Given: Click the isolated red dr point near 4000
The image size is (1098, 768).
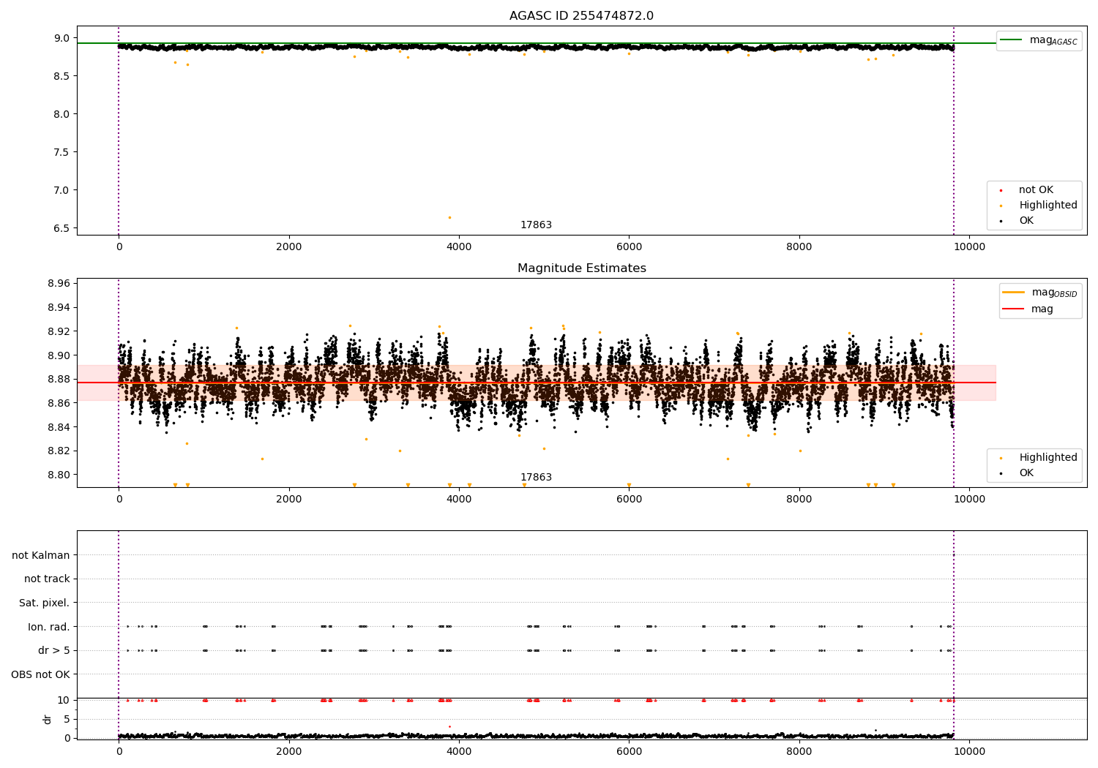Looking at the screenshot, I should (x=449, y=726).
